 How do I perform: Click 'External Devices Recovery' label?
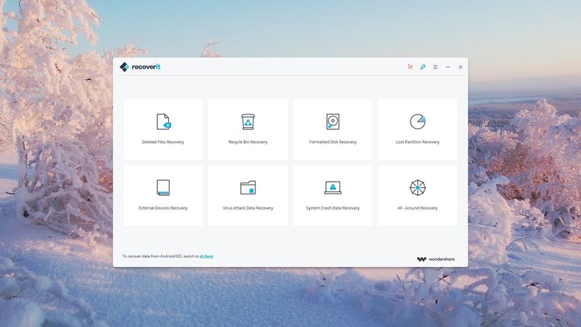163,208
